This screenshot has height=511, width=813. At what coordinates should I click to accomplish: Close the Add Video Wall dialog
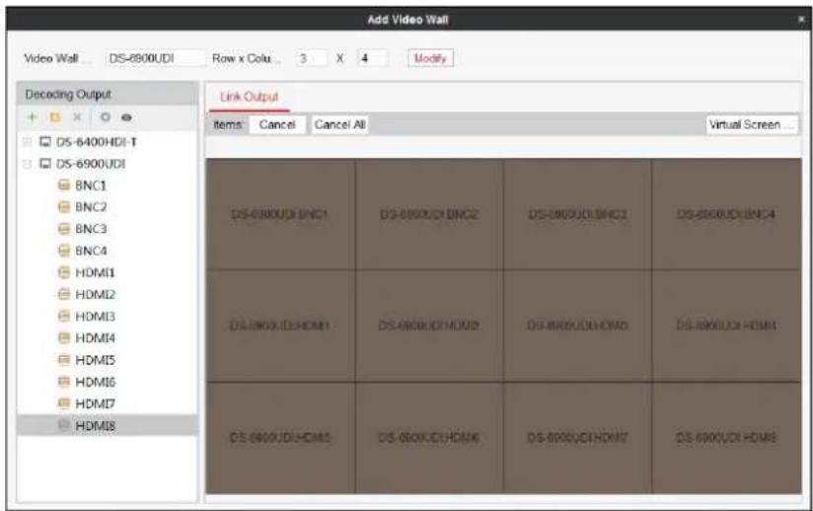pyautogui.click(x=801, y=19)
